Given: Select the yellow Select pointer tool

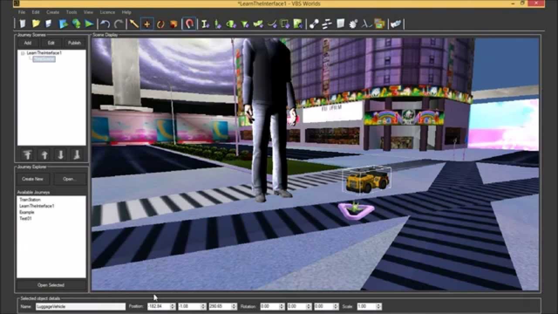Looking at the screenshot, I should tap(134, 24).
